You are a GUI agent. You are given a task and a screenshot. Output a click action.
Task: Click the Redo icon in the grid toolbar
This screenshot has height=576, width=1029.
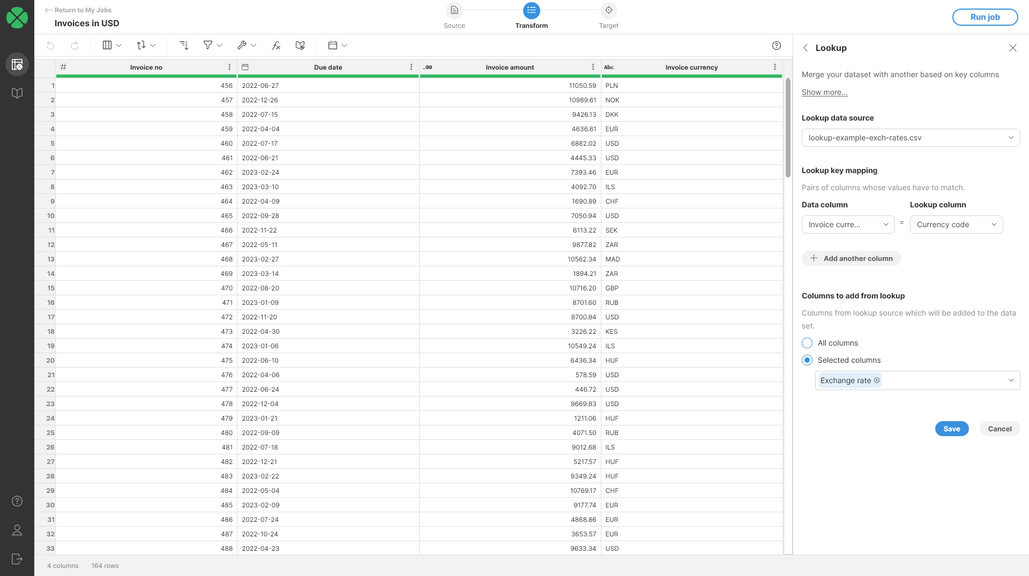pyautogui.click(x=74, y=46)
